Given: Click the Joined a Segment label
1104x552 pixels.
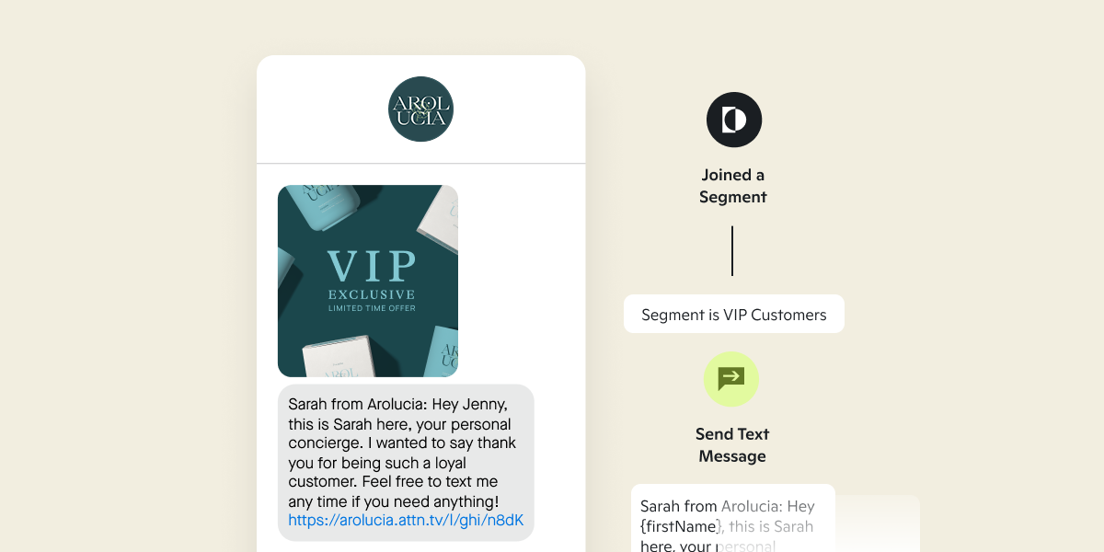Looking at the screenshot, I should tap(733, 186).
